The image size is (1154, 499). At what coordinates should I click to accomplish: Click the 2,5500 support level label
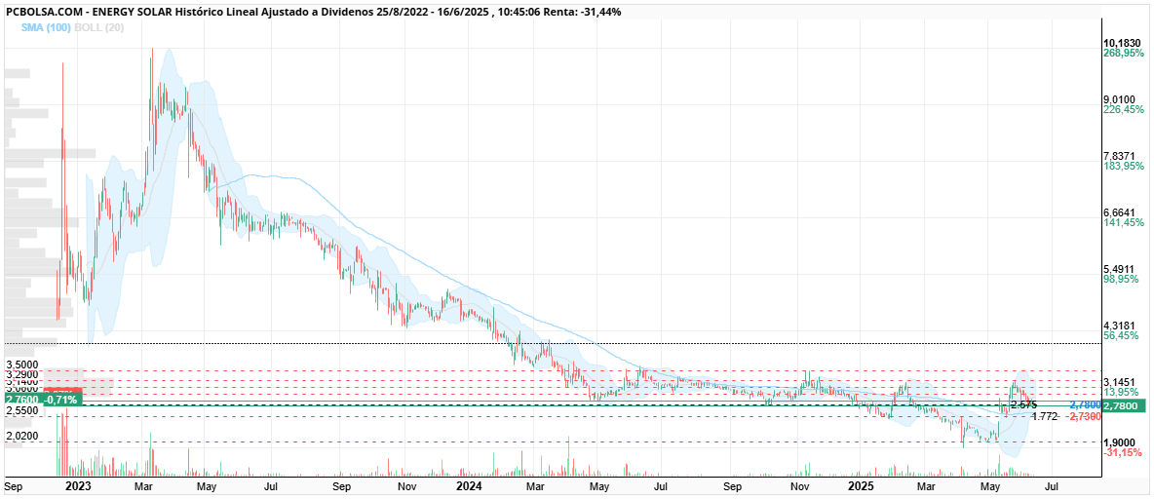pyautogui.click(x=21, y=410)
